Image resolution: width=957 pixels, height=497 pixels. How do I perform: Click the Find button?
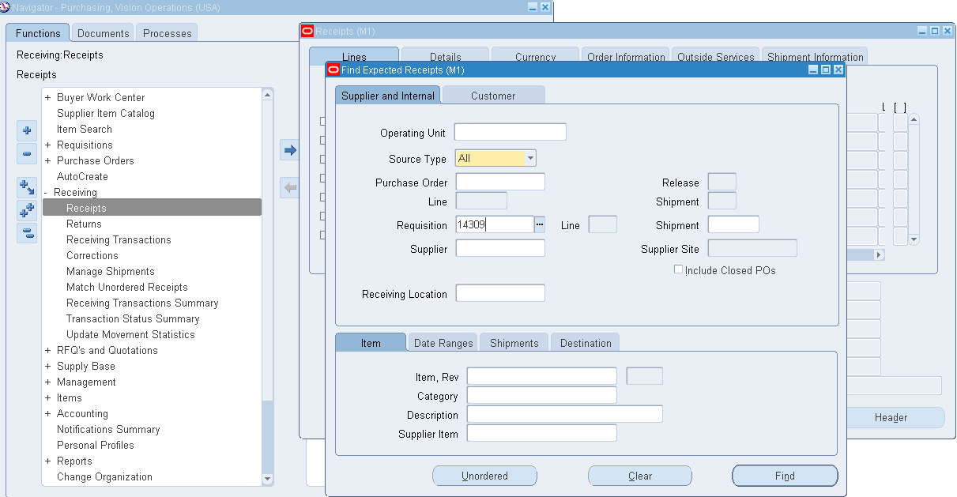pyautogui.click(x=784, y=476)
